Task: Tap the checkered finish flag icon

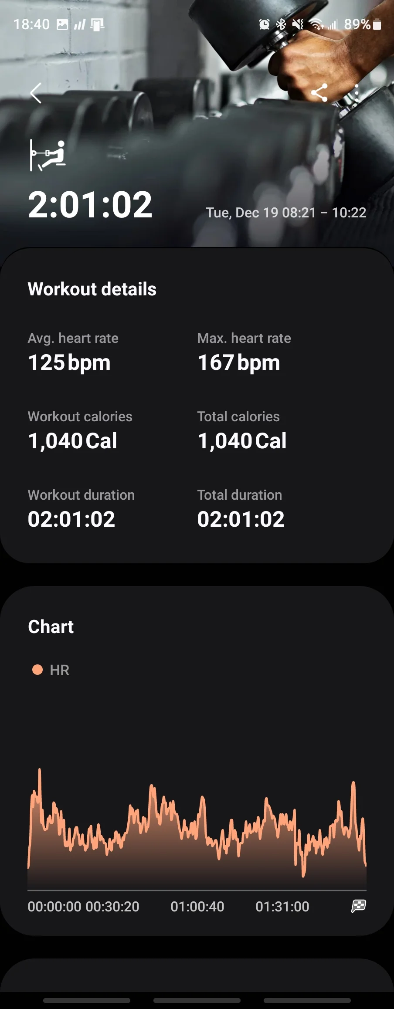Action: pos(358,906)
